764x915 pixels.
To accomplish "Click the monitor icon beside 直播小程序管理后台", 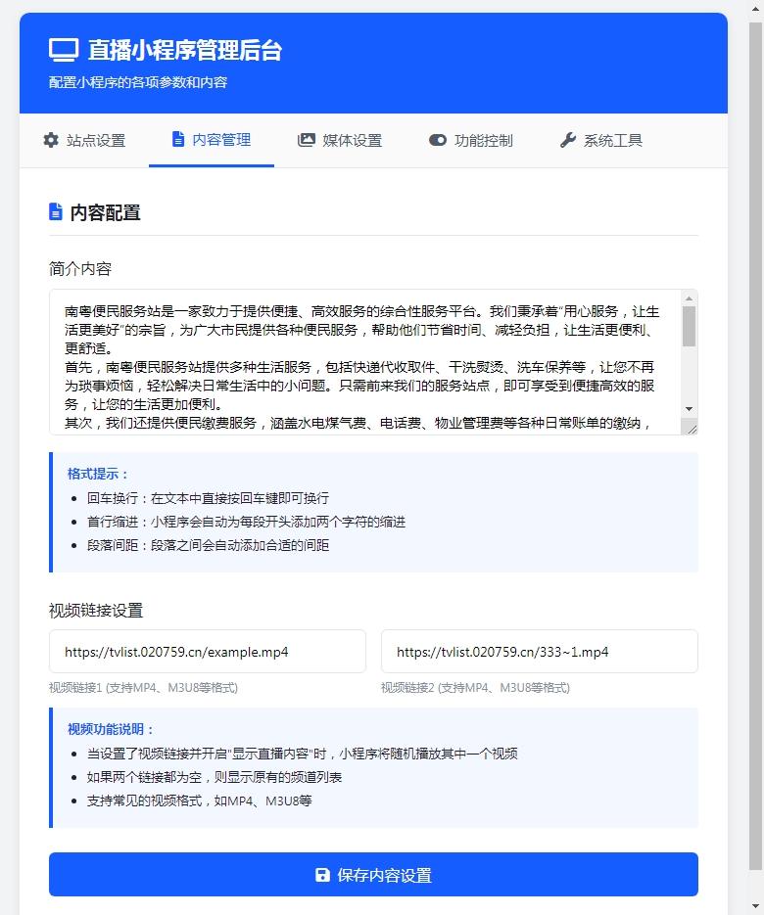I will point(64,50).
